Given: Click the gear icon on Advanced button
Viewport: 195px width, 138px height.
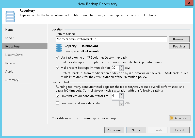Looking at the screenshot, I should pyautogui.click(x=172, y=118).
